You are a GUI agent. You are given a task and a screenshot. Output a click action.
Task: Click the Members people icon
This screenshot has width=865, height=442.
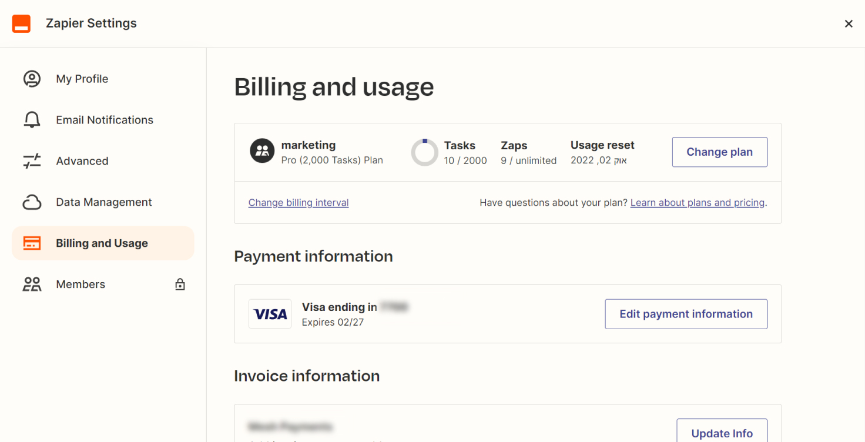pyautogui.click(x=32, y=284)
